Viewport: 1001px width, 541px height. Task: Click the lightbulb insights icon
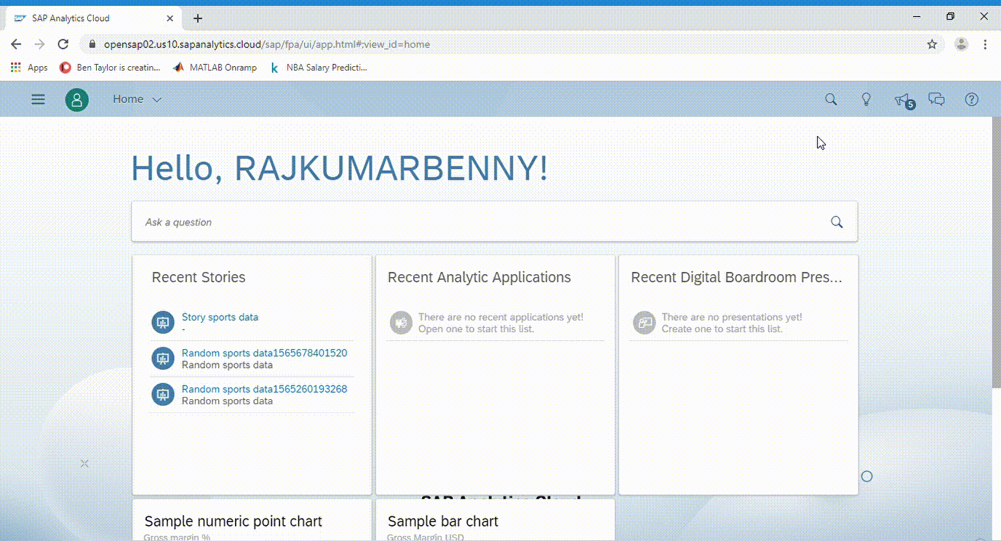pyautogui.click(x=866, y=99)
